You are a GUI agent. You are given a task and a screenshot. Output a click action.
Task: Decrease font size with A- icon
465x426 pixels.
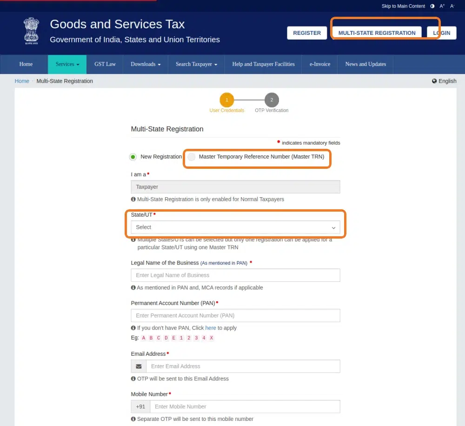click(452, 6)
